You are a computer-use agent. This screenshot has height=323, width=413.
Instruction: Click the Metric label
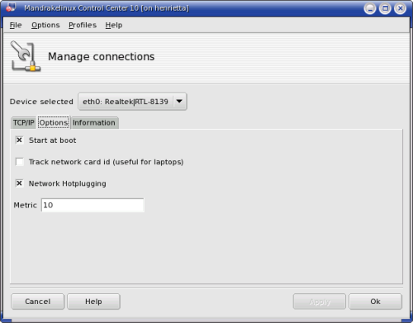[x=25, y=205]
